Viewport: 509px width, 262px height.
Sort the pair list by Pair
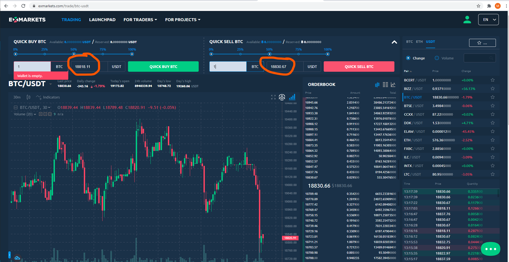(x=408, y=71)
